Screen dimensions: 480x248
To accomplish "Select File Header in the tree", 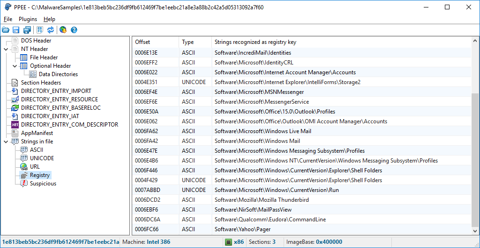I will (44, 57).
